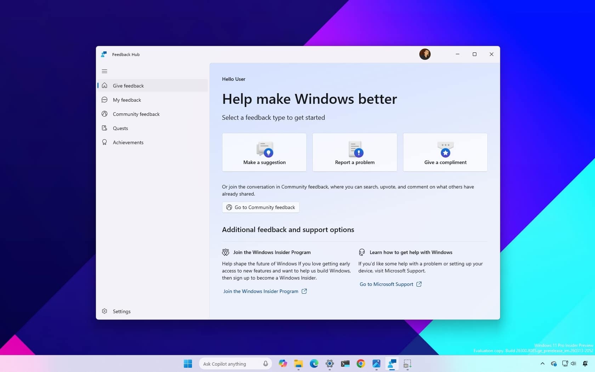Show hidden icons in the system tray
The height and width of the screenshot is (372, 595).
[x=542, y=363]
